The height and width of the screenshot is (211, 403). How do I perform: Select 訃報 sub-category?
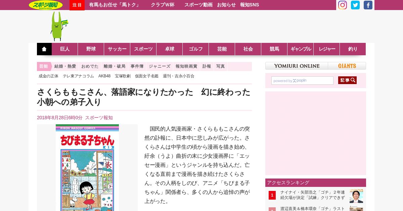tap(207, 66)
